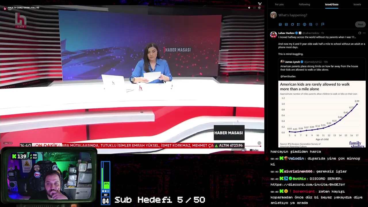Click James Lynch's verified badge

click(302, 62)
